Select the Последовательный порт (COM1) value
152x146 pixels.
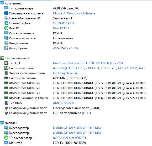point(77,108)
